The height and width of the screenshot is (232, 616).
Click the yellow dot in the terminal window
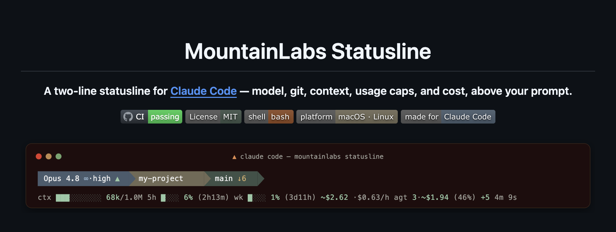pyautogui.click(x=49, y=156)
